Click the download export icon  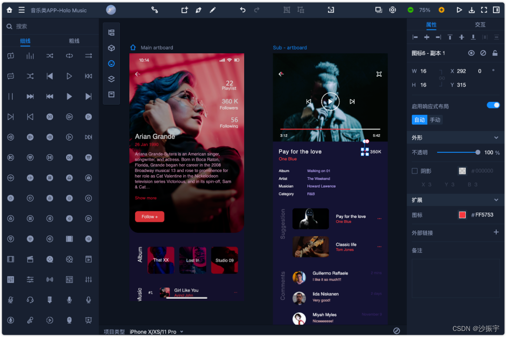(471, 10)
